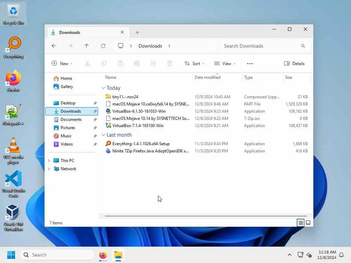Image resolution: width=351 pixels, height=263 pixels.
Task: Click the taskbar Search box
Action: tap(57, 255)
